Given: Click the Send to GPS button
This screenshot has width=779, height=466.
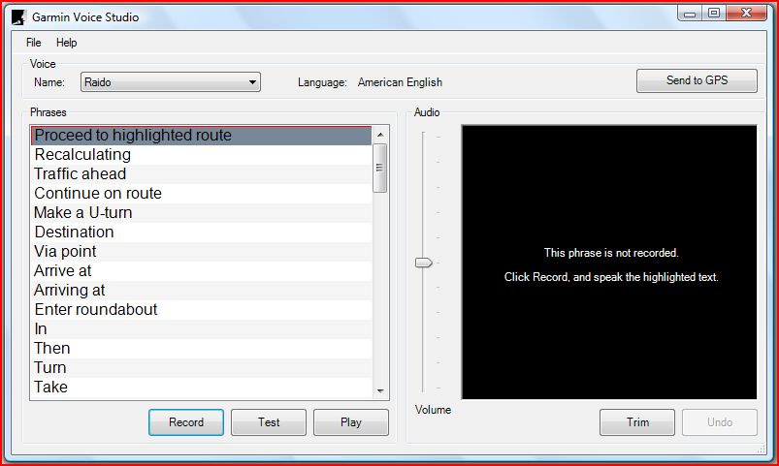Looking at the screenshot, I should coord(697,80).
